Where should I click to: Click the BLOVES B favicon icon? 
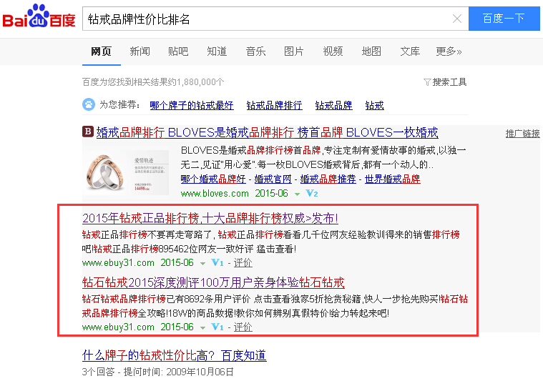click(88, 132)
